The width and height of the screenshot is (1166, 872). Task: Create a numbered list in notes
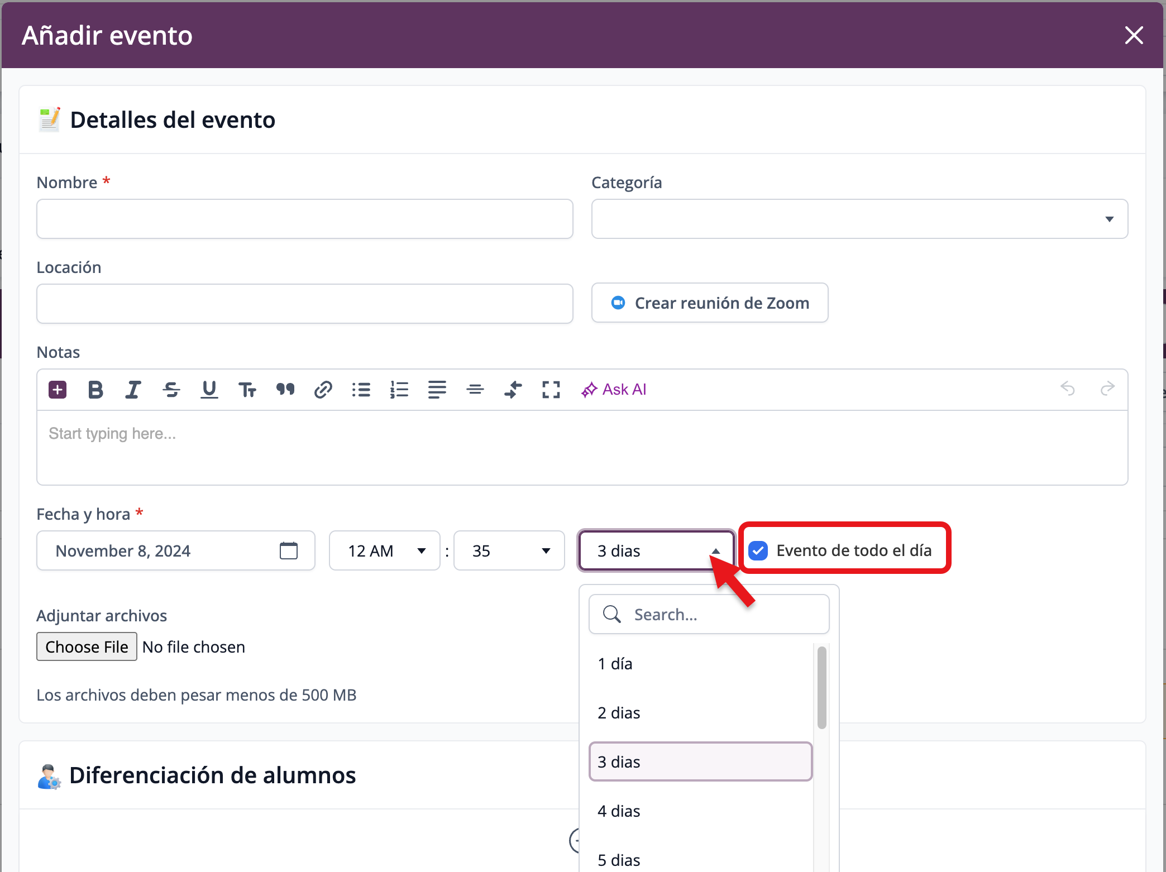click(x=399, y=389)
